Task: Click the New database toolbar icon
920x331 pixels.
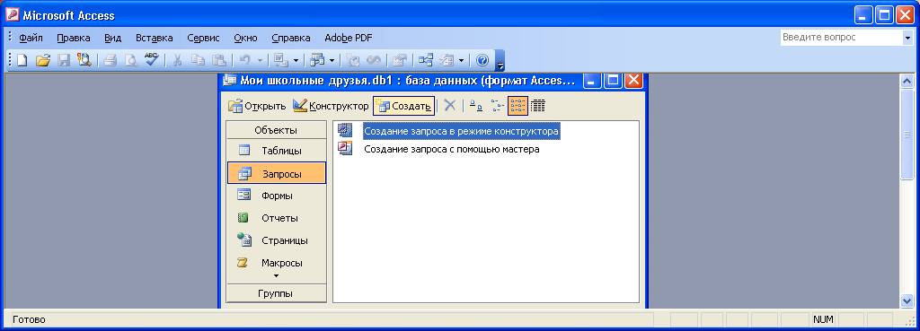Action: pyautogui.click(x=22, y=60)
